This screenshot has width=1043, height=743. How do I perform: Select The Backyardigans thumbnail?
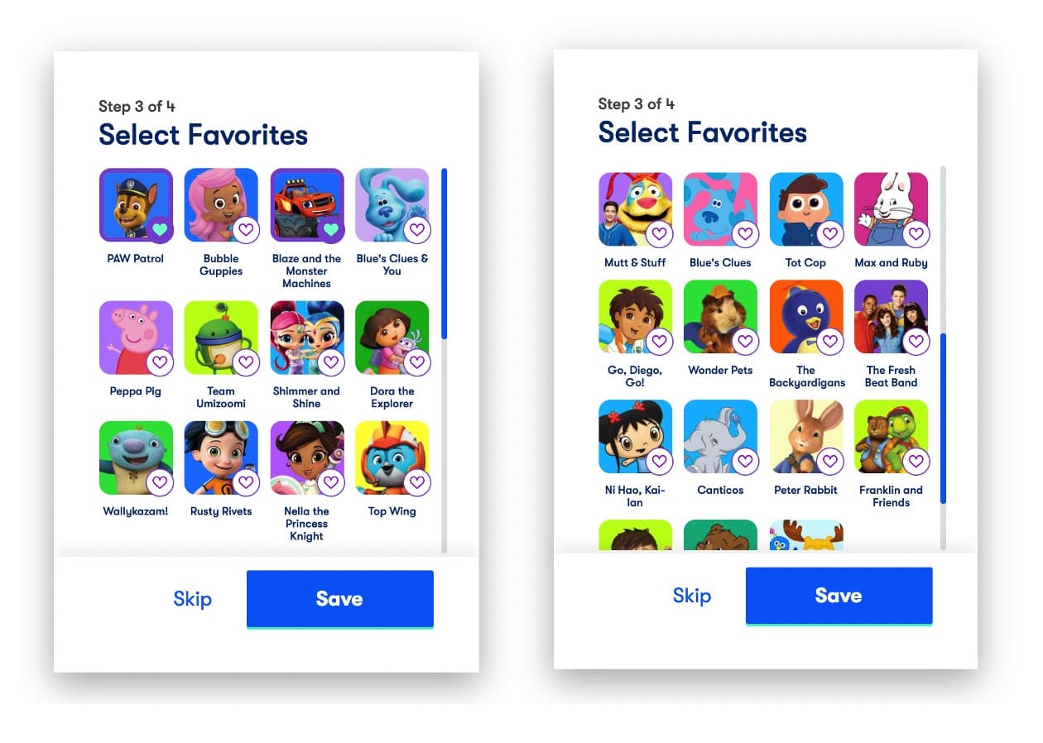(x=806, y=317)
